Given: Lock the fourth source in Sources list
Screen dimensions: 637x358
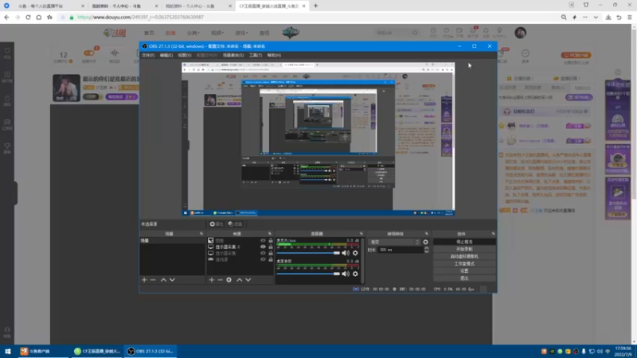Looking at the screenshot, I should pos(271,259).
